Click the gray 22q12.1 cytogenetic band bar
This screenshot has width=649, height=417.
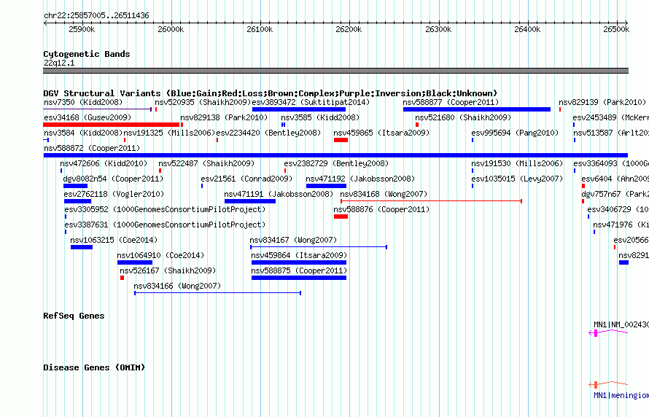click(x=335, y=71)
